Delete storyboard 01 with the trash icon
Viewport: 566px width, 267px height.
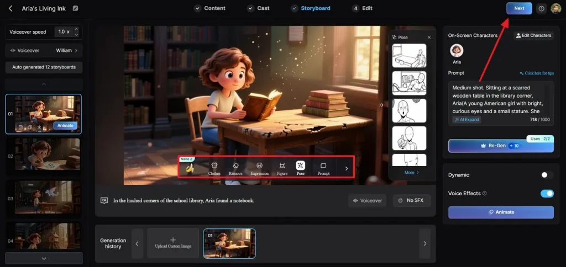tap(20, 126)
